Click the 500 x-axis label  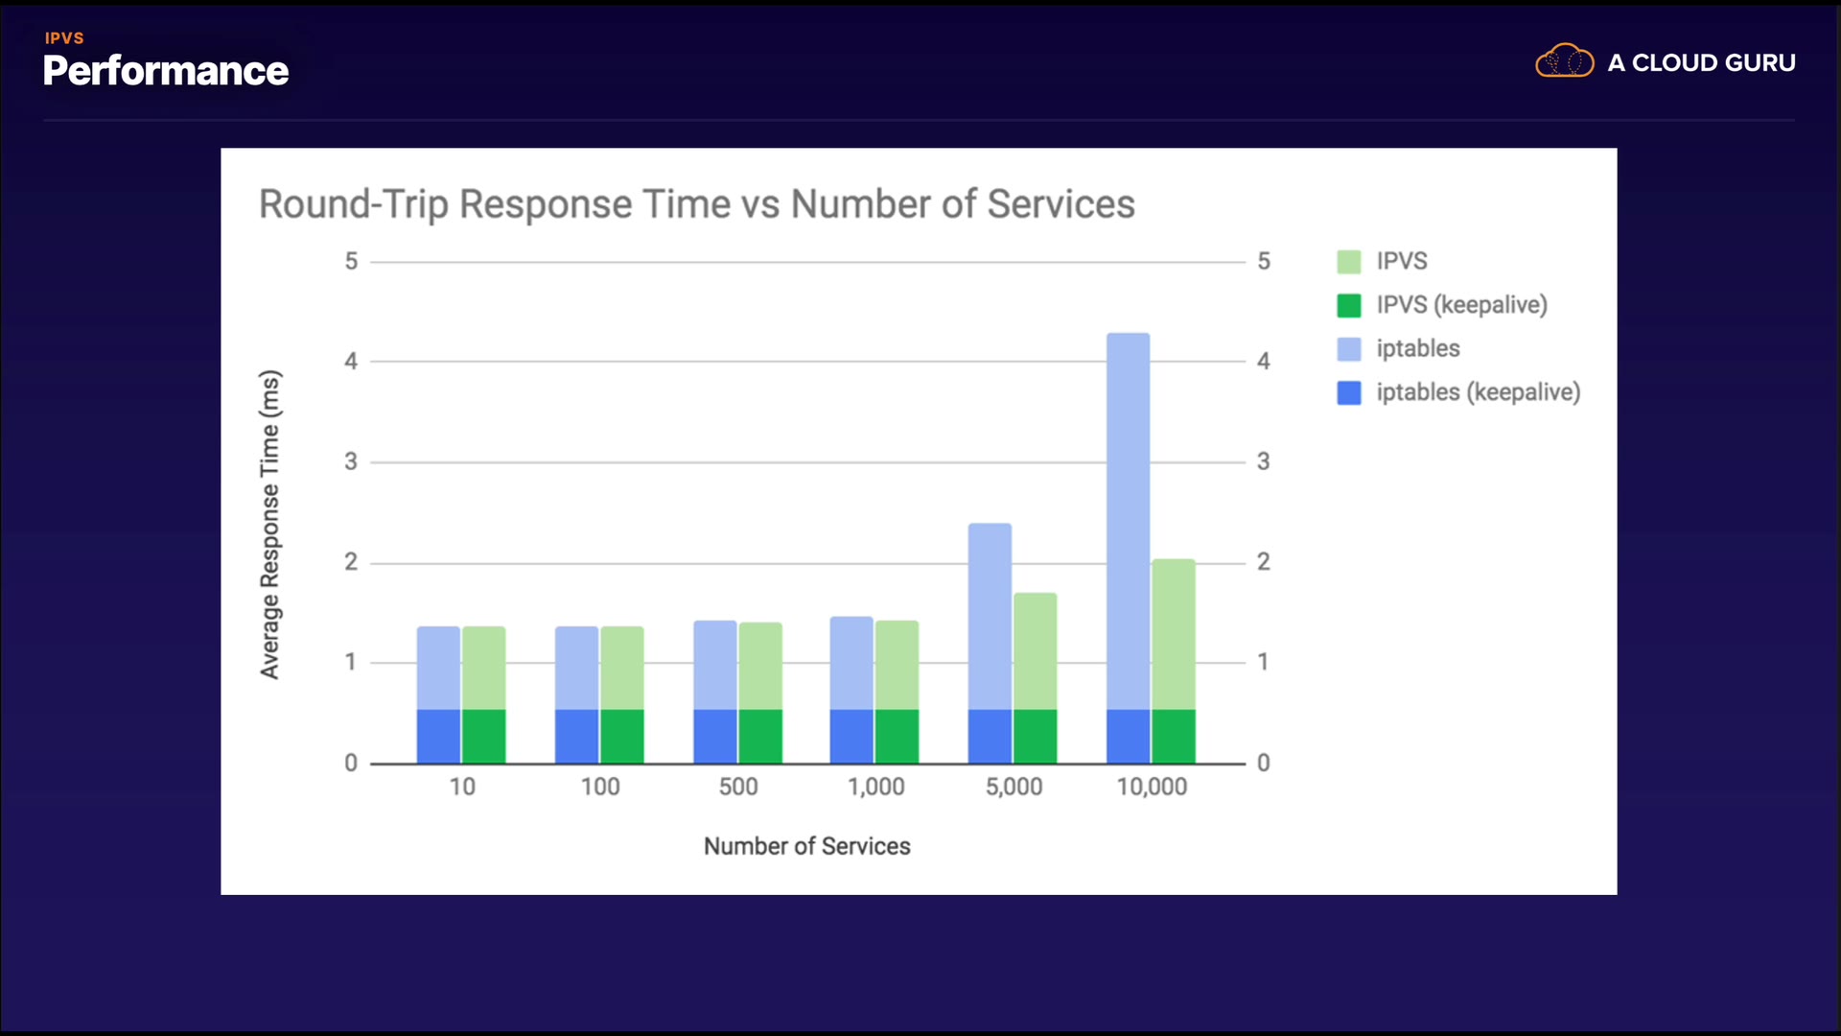coord(738,787)
